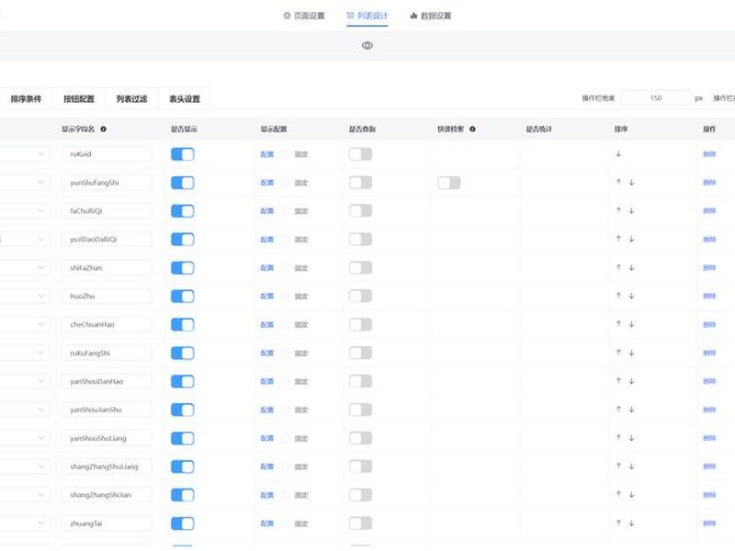735x551 pixels.
Task: Enable 快速检索 switch for yunShuFangShi
Action: 449,183
